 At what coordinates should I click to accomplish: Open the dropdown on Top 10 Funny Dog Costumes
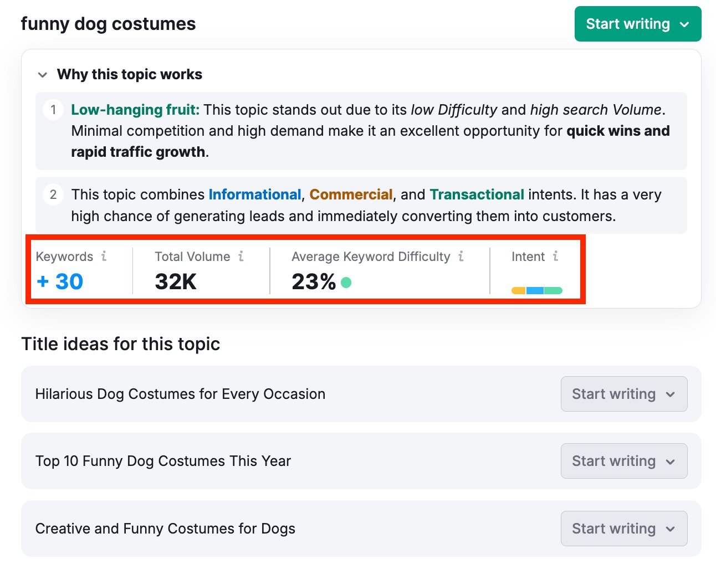[669, 461]
